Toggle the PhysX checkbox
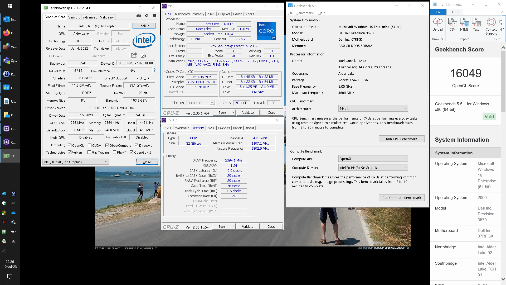 point(114,152)
